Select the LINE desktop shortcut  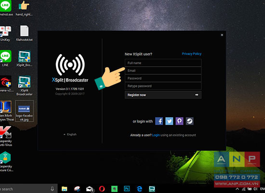click(x=5, y=58)
